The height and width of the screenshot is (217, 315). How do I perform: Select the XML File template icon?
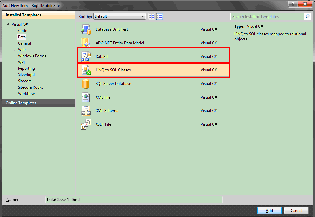pos(86,97)
